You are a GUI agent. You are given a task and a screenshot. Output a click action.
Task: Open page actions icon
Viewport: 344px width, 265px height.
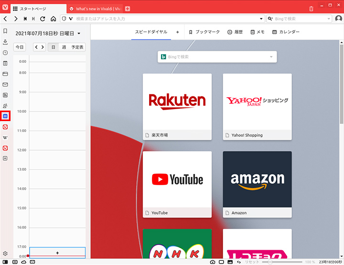coord(239,262)
